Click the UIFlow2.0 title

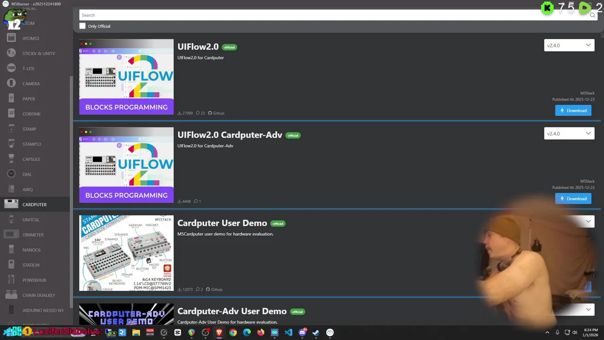[x=198, y=47]
